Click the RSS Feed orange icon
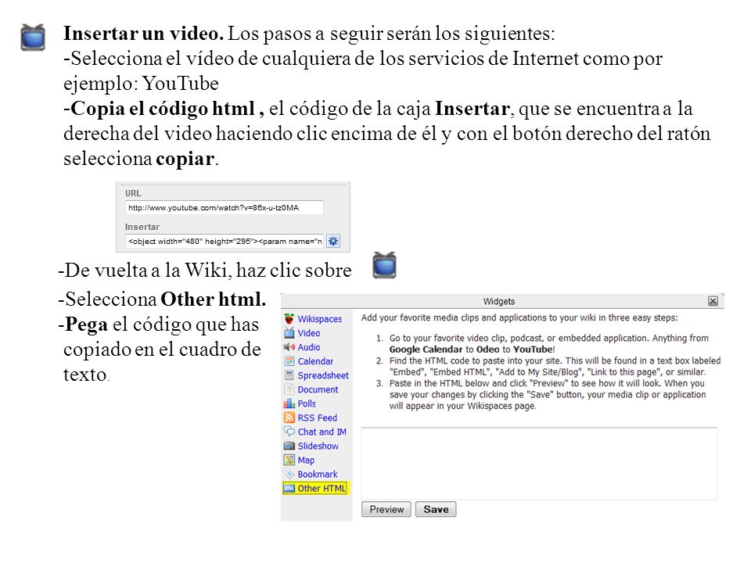Viewport: 751px width, 563px height. tap(289, 418)
